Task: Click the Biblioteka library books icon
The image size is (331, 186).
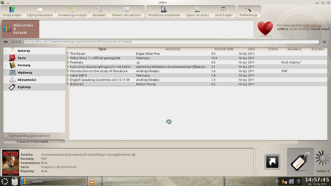Action: (x=7, y=29)
